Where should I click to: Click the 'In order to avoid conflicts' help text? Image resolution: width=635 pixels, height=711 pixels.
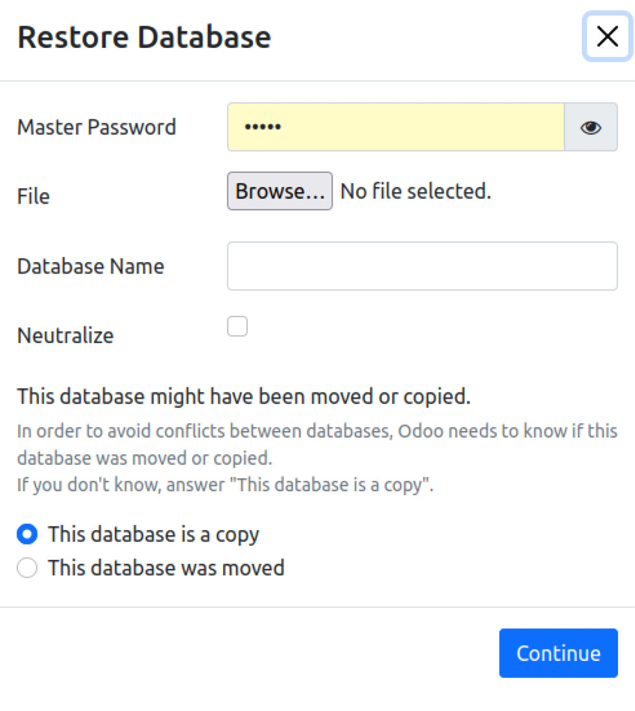coord(317,444)
